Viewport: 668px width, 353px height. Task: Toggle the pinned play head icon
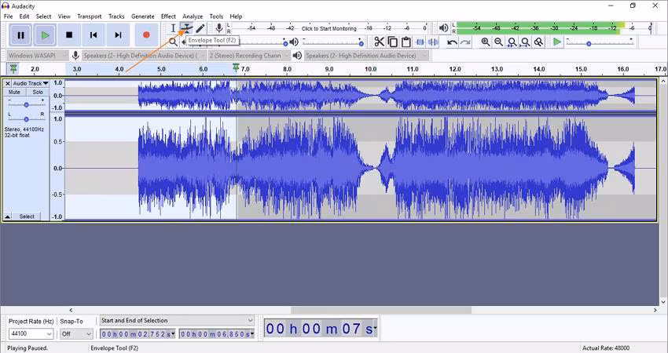[13, 68]
